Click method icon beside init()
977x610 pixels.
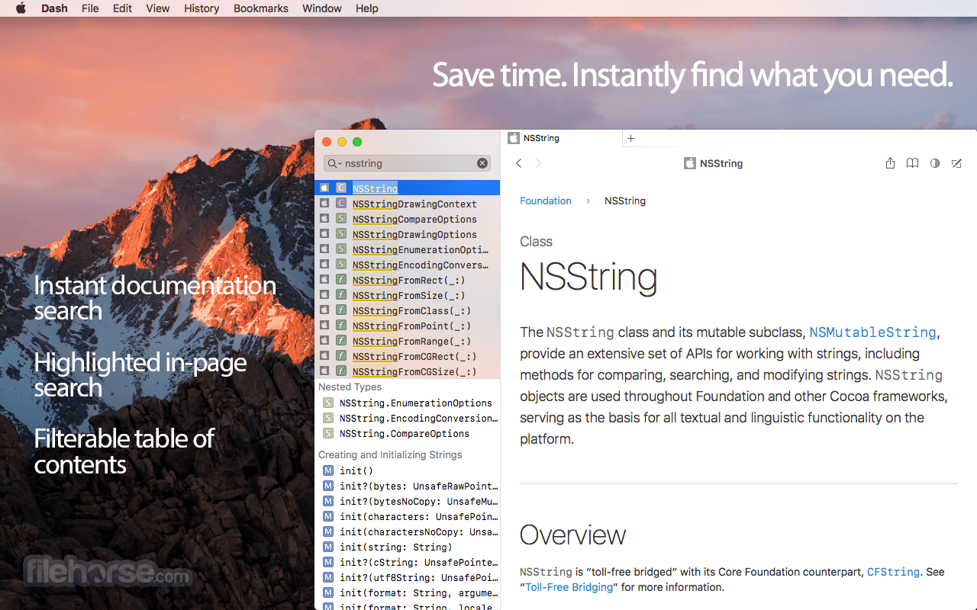[x=328, y=470]
